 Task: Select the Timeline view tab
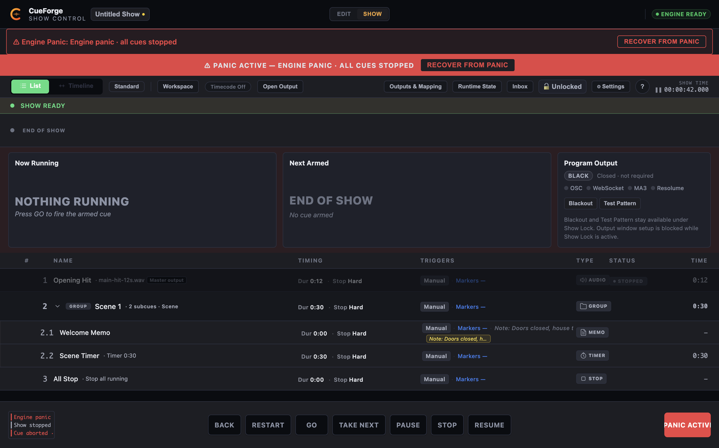point(76,86)
